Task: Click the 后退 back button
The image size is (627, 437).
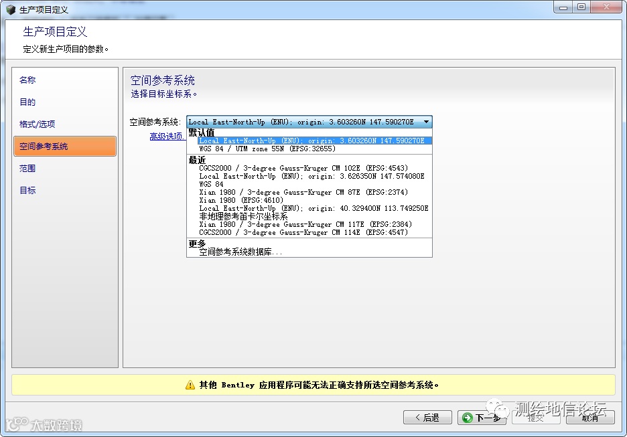Action: [x=427, y=418]
